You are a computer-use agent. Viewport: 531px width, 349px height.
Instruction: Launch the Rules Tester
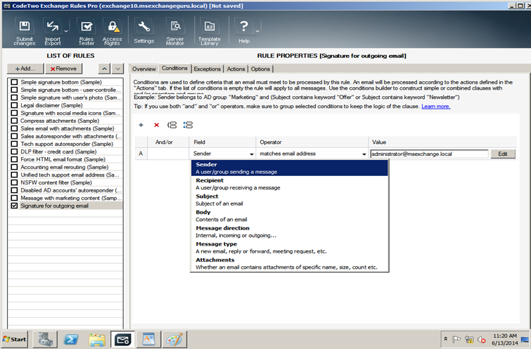pos(86,32)
